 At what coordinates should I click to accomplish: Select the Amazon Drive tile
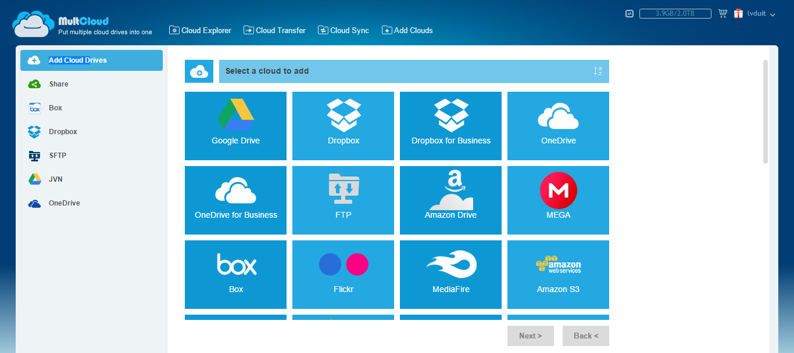450,200
